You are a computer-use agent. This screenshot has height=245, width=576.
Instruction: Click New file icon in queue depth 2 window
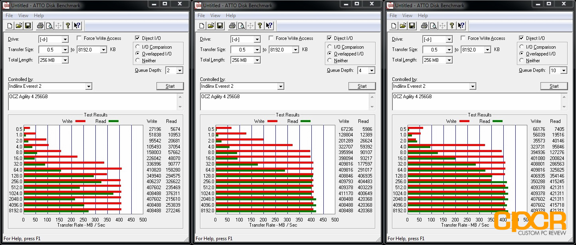pos(10,26)
